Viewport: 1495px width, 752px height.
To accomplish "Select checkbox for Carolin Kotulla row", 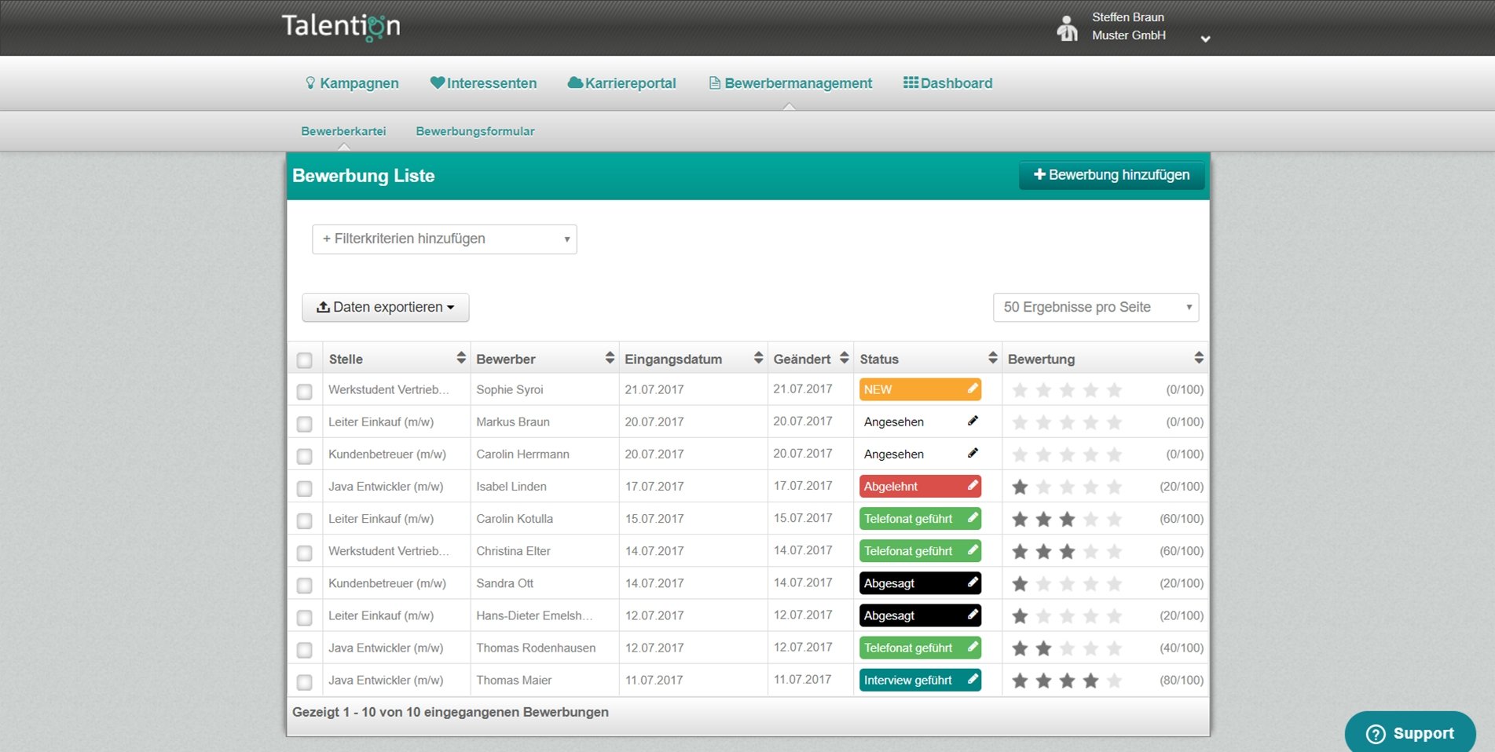I will pos(305,520).
